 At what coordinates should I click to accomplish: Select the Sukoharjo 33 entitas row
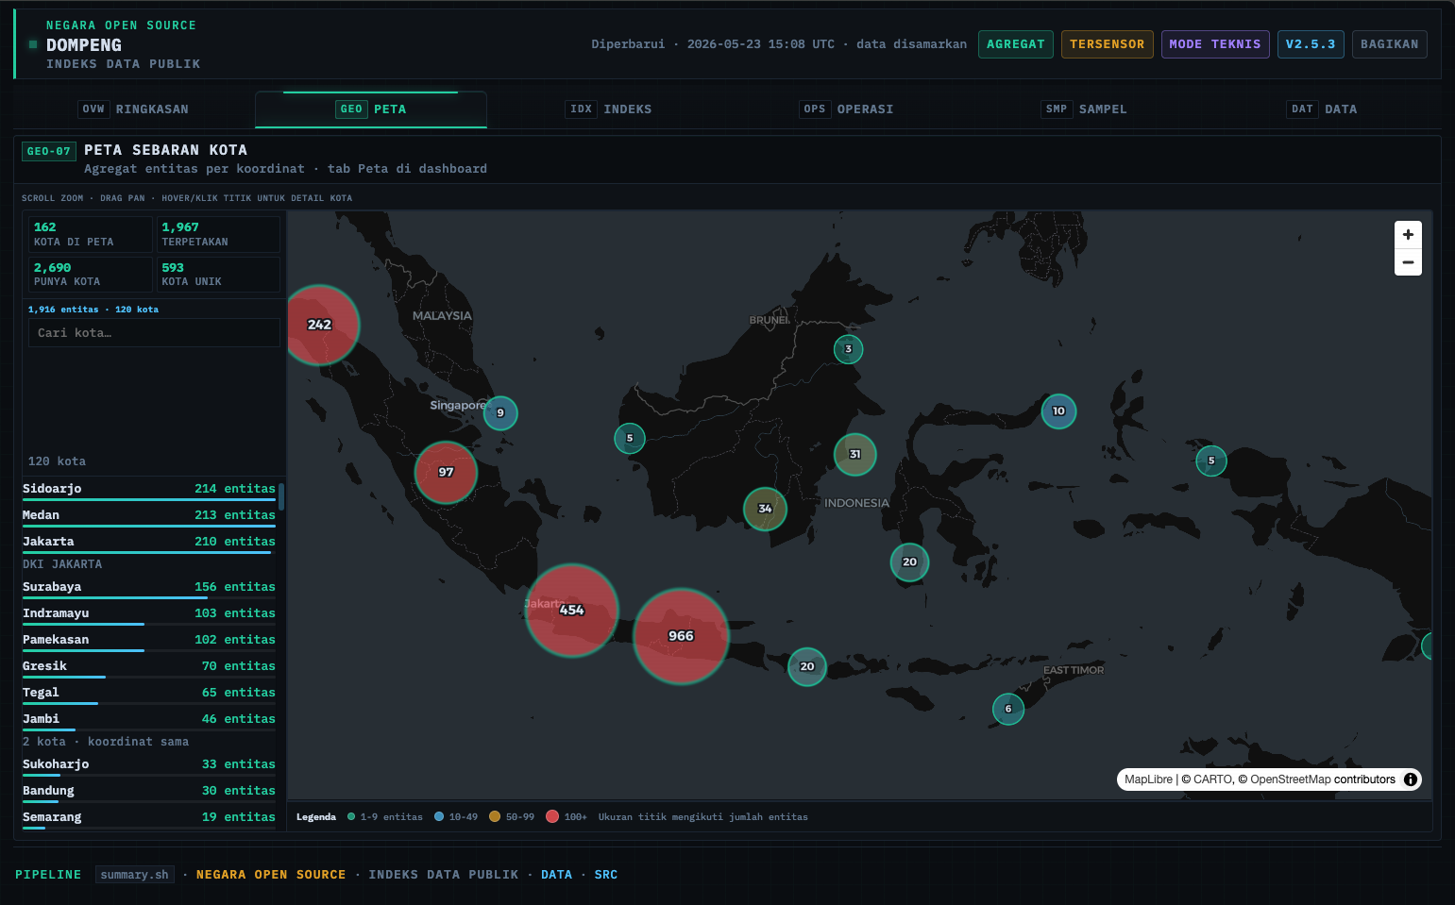(x=149, y=765)
